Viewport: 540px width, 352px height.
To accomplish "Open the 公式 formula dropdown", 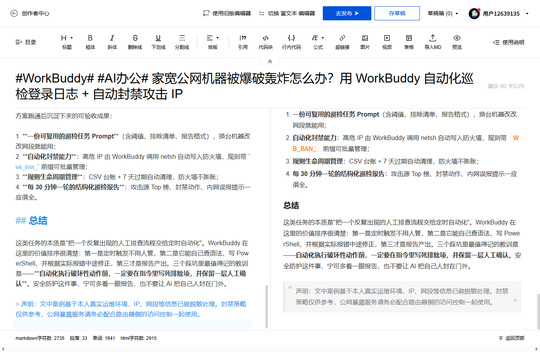I will click(318, 42).
